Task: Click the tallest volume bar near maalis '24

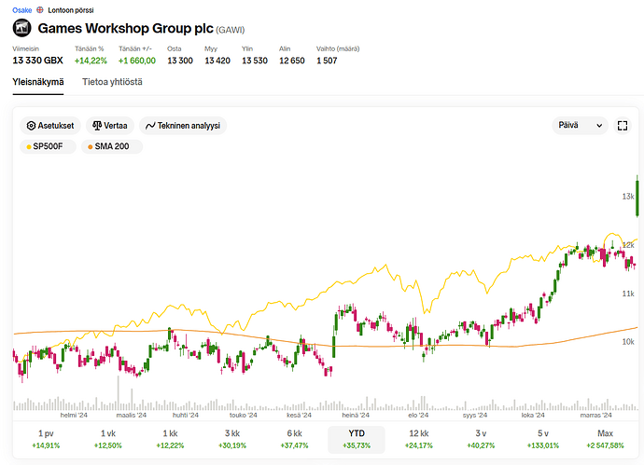Action: [x=118, y=393]
